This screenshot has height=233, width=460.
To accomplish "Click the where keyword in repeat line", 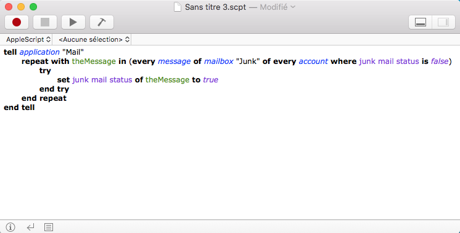I will (343, 61).
